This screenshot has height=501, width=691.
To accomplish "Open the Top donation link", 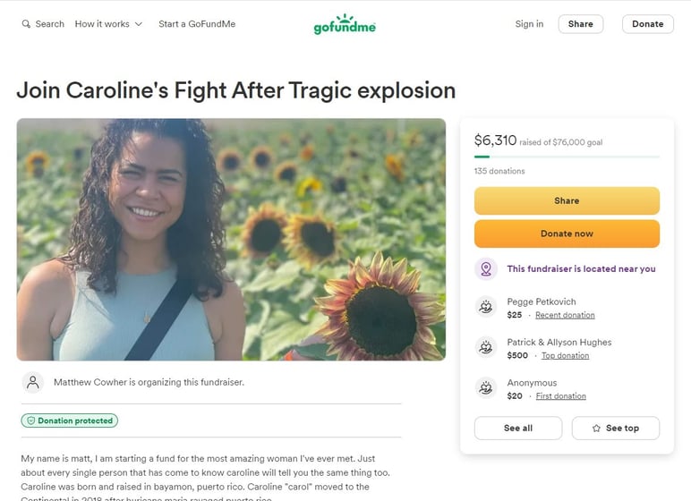I will [565, 355].
